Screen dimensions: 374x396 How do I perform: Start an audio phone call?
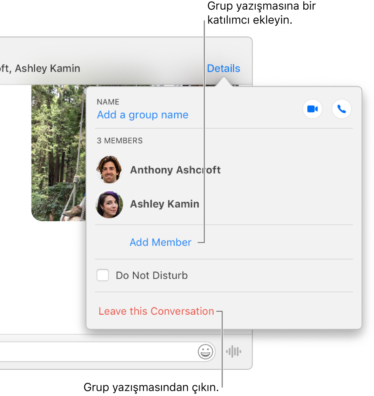coord(342,109)
